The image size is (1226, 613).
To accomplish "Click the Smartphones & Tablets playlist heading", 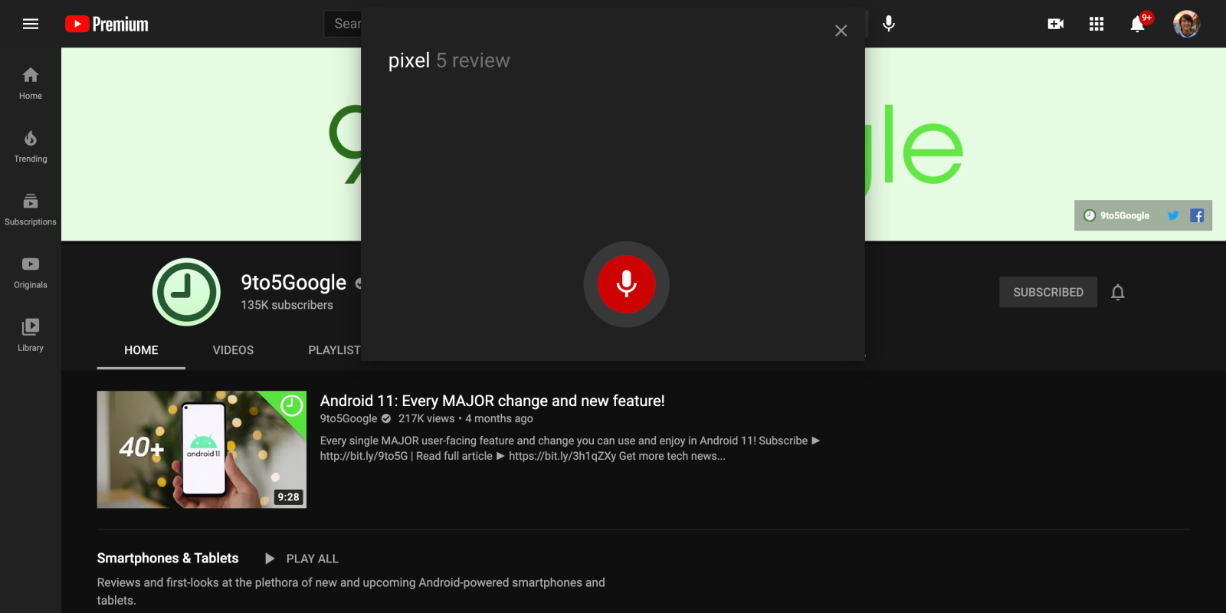I will pyautogui.click(x=168, y=558).
